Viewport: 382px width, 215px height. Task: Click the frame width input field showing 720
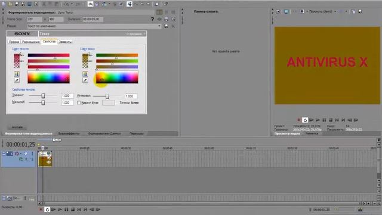[x=35, y=19]
